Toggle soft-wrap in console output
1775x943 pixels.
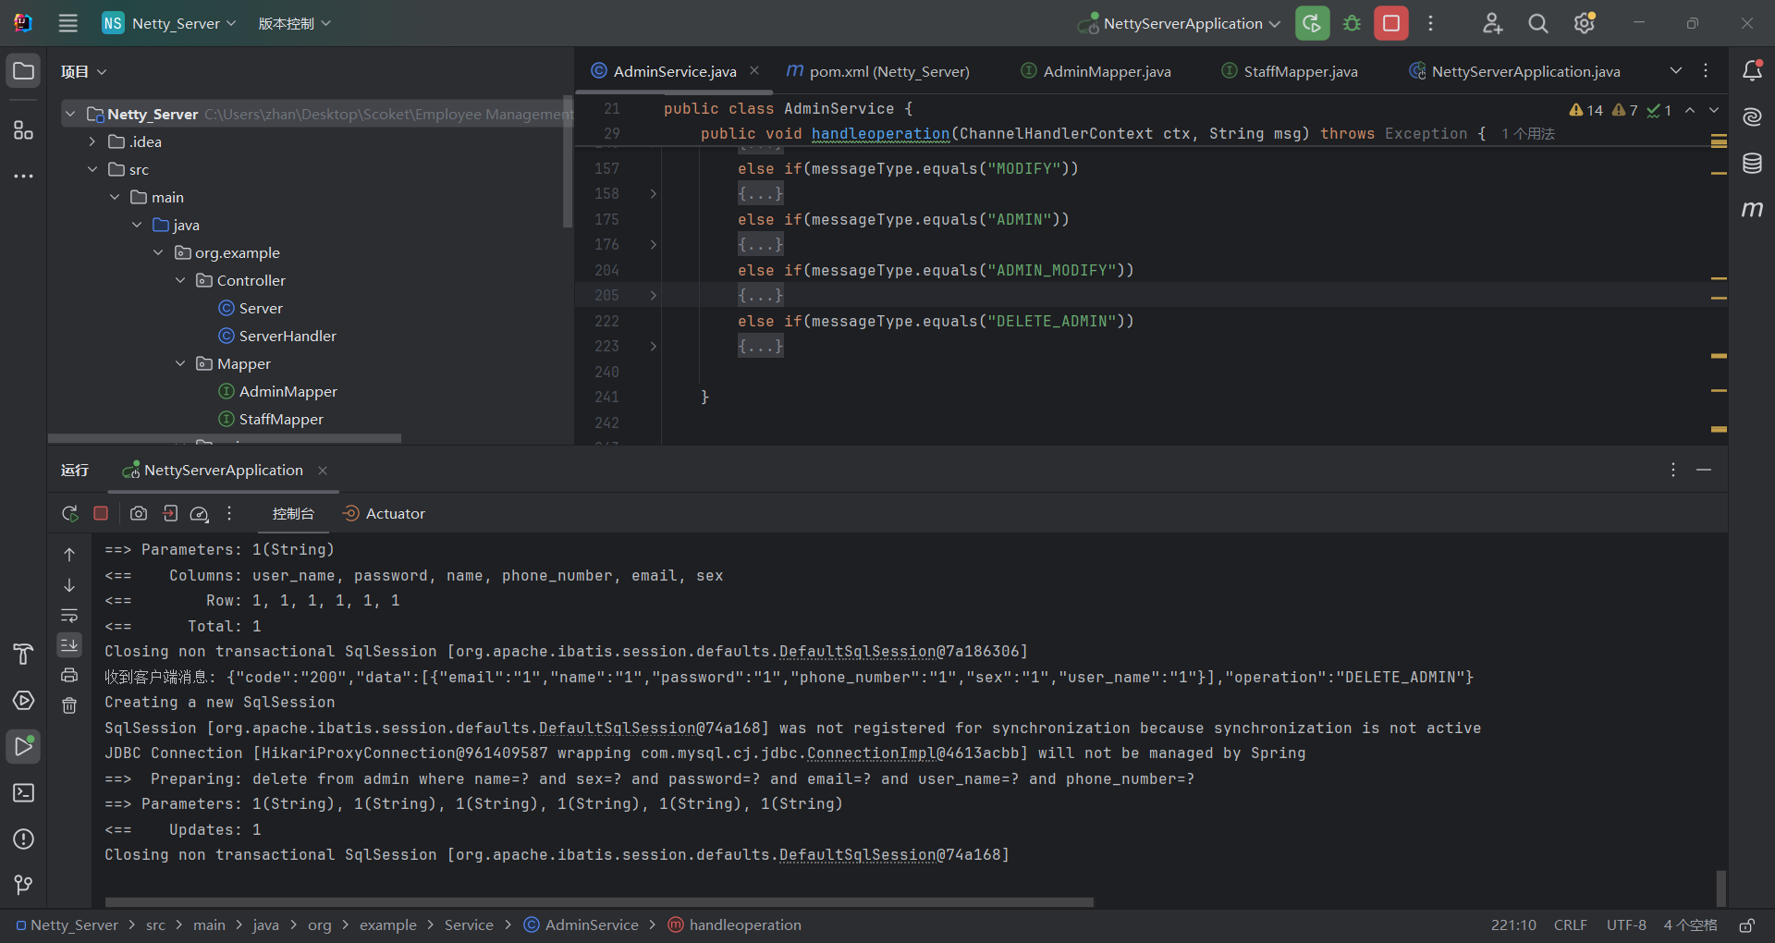tap(69, 616)
